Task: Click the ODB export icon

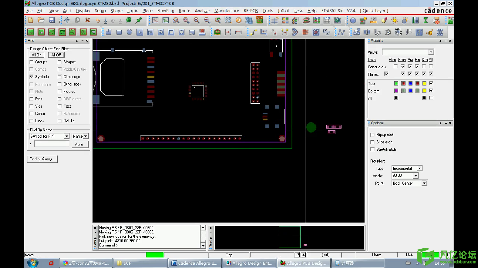Action: (x=357, y=32)
